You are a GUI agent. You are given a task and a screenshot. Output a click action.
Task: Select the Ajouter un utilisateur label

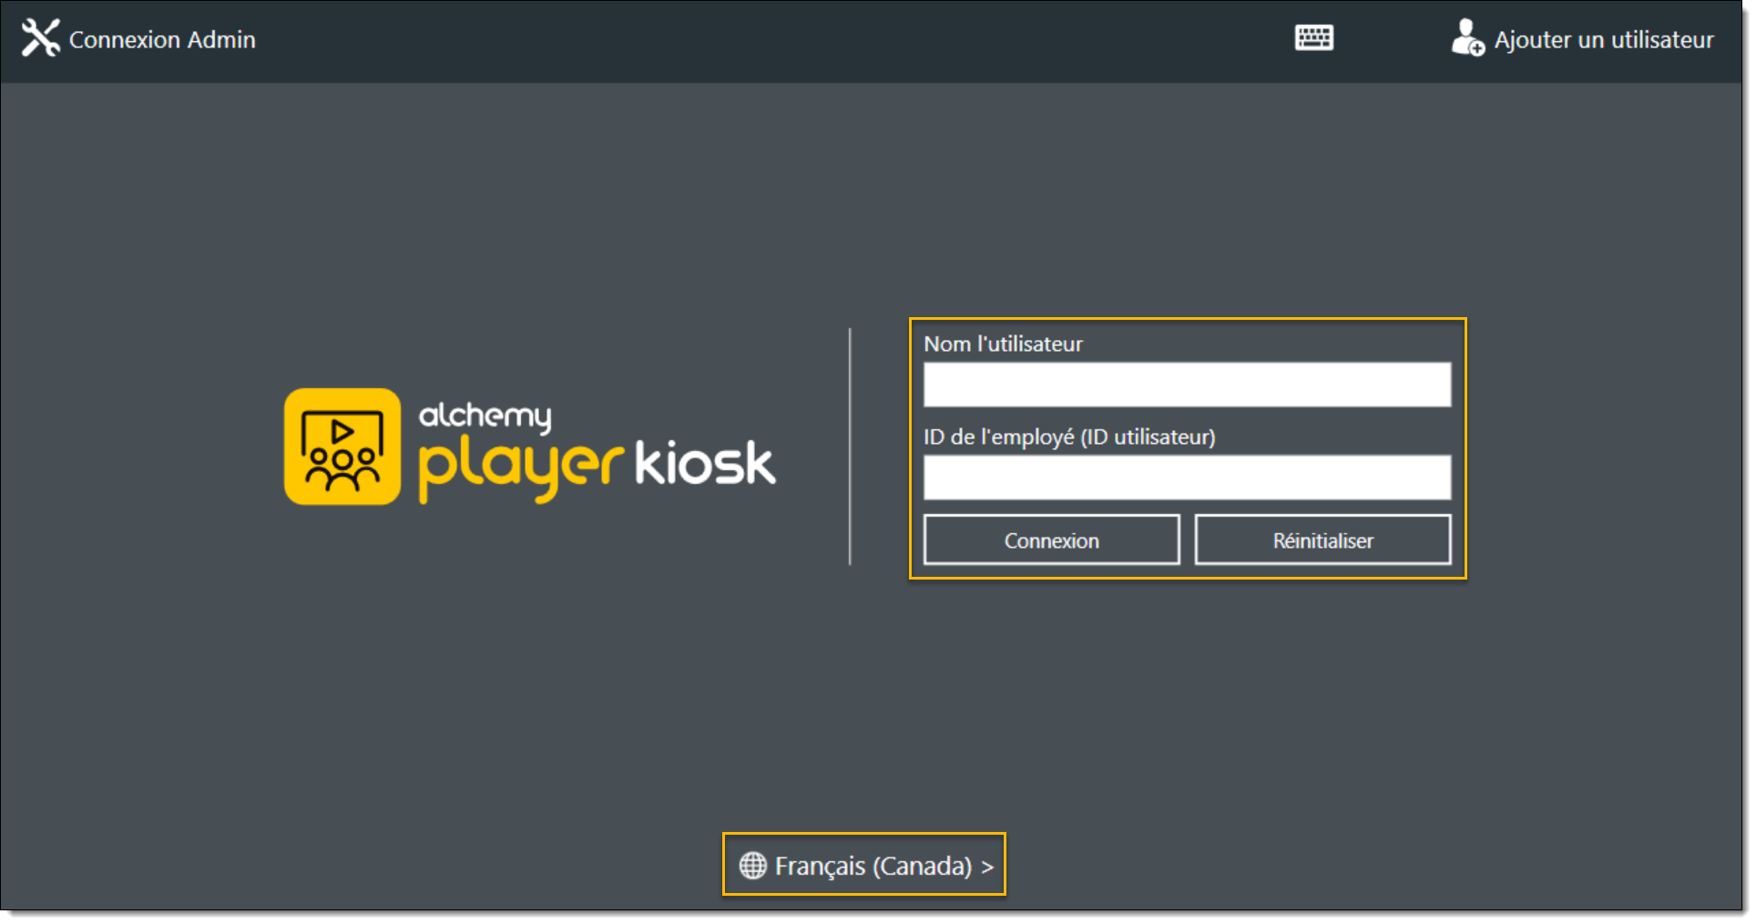point(1603,40)
